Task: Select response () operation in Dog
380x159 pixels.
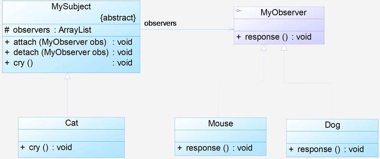Action: [x=327, y=149]
